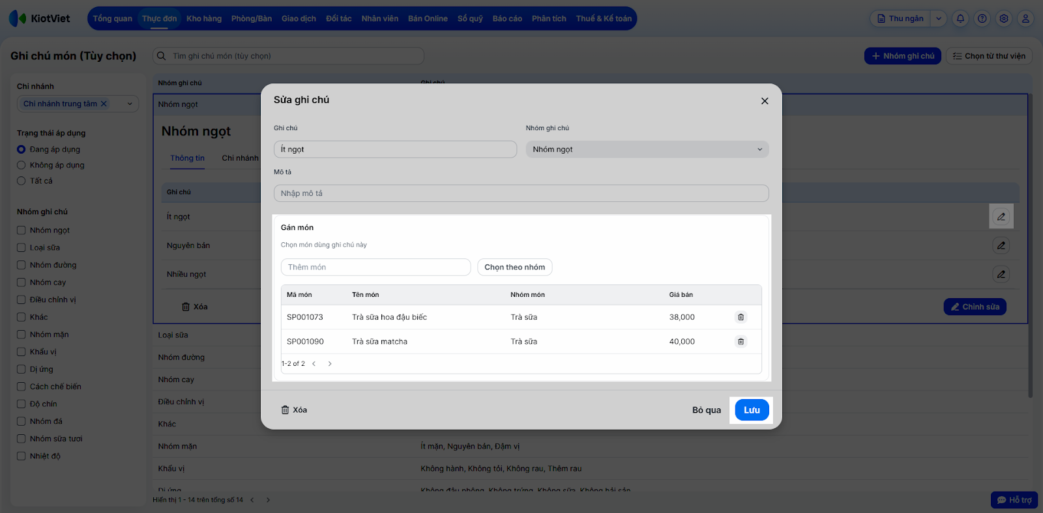Remove Trà sữa matcha with trash icon

[x=741, y=342]
